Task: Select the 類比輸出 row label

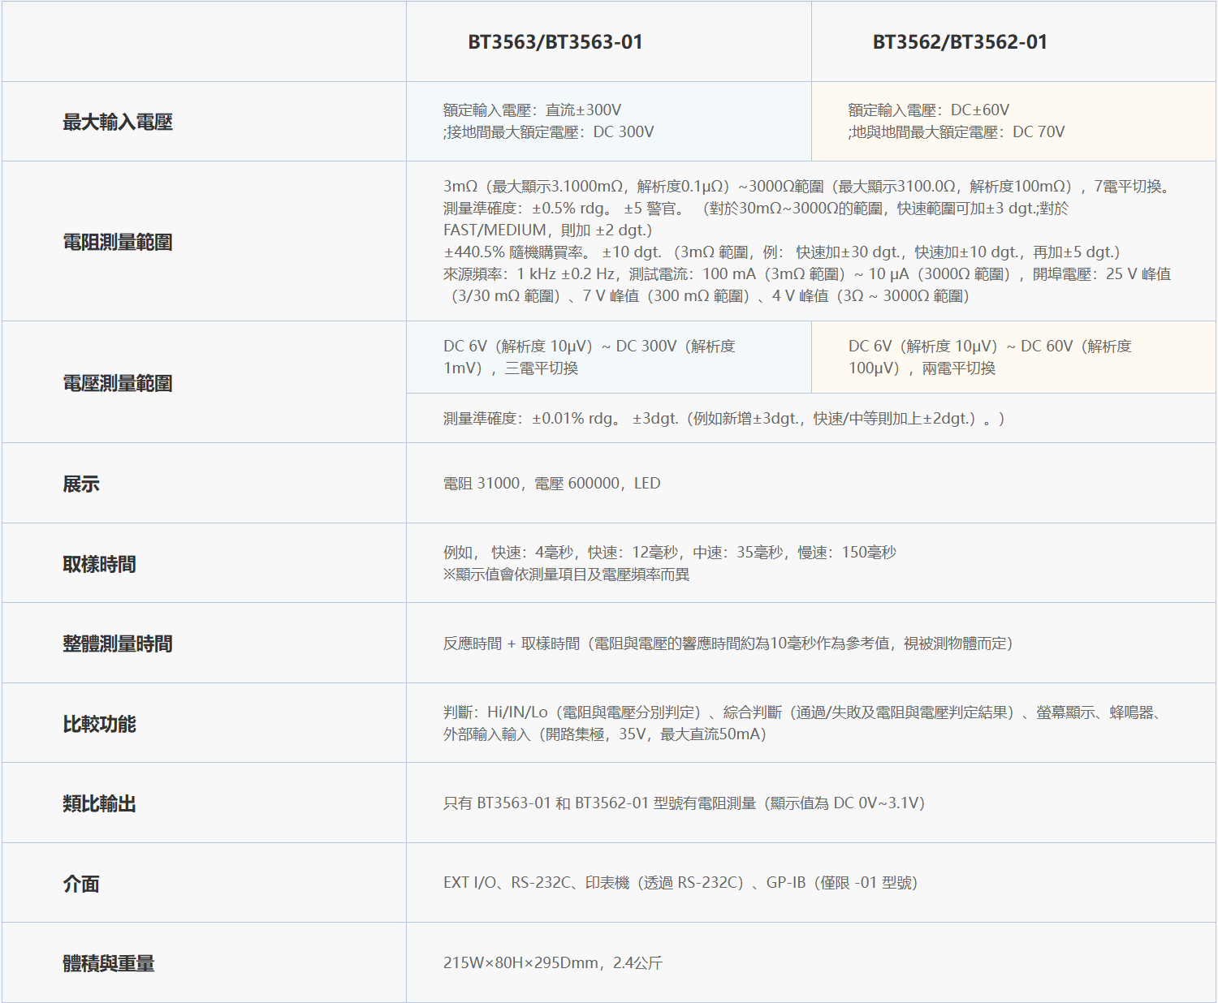Action: (x=99, y=803)
